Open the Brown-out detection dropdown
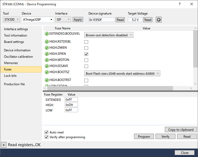The width and height of the screenshot is (198, 157). pyautogui.click(x=109, y=35)
